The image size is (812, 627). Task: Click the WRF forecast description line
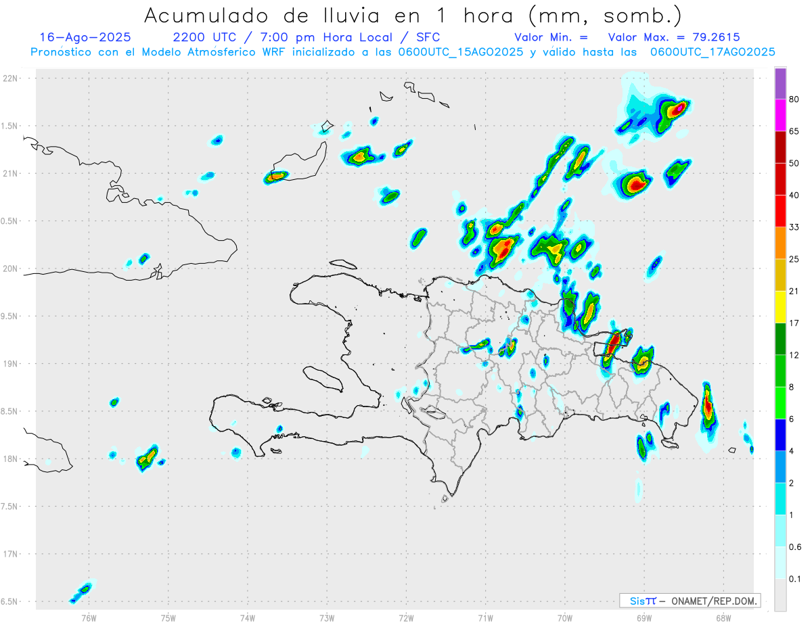pyautogui.click(x=403, y=52)
